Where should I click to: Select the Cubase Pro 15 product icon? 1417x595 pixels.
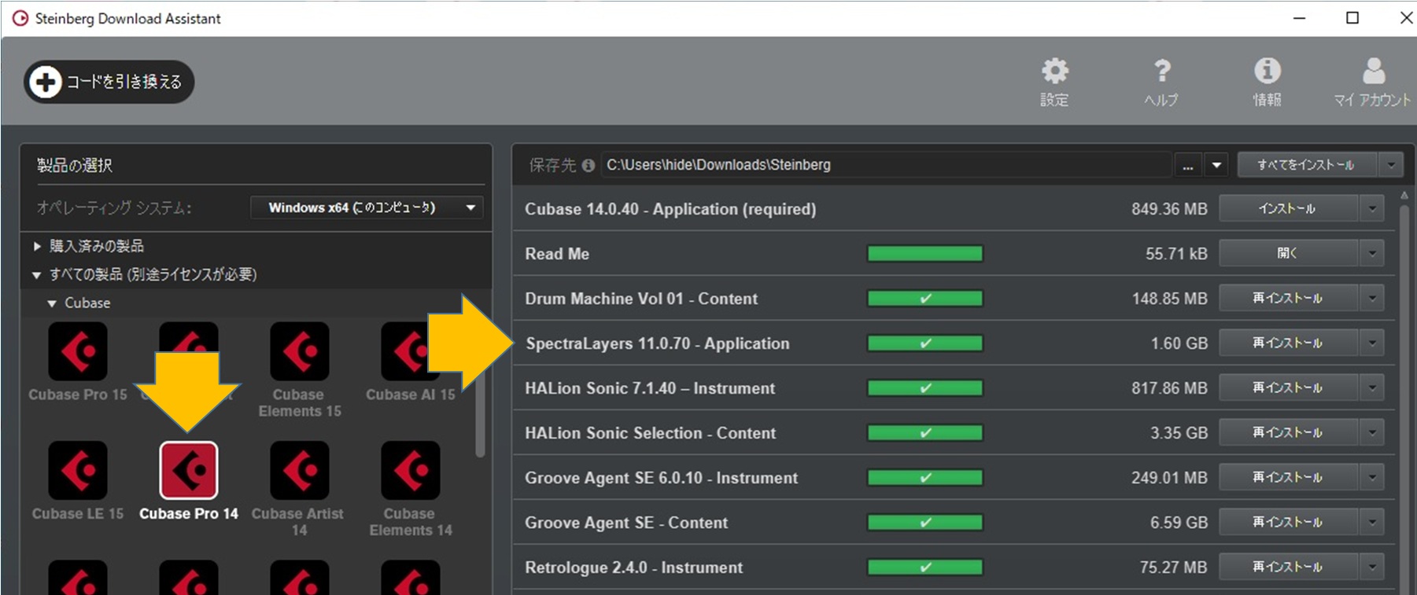click(x=78, y=351)
